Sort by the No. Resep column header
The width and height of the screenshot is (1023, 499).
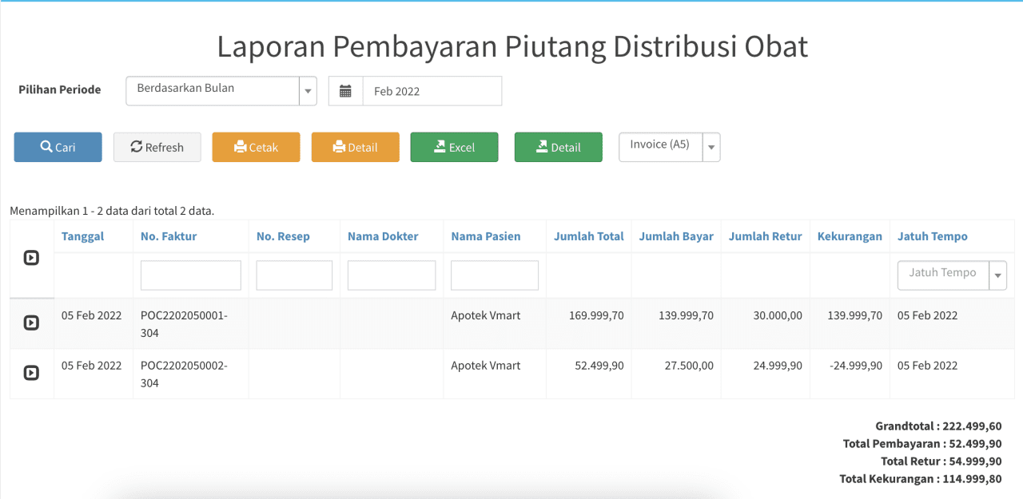[x=283, y=236]
